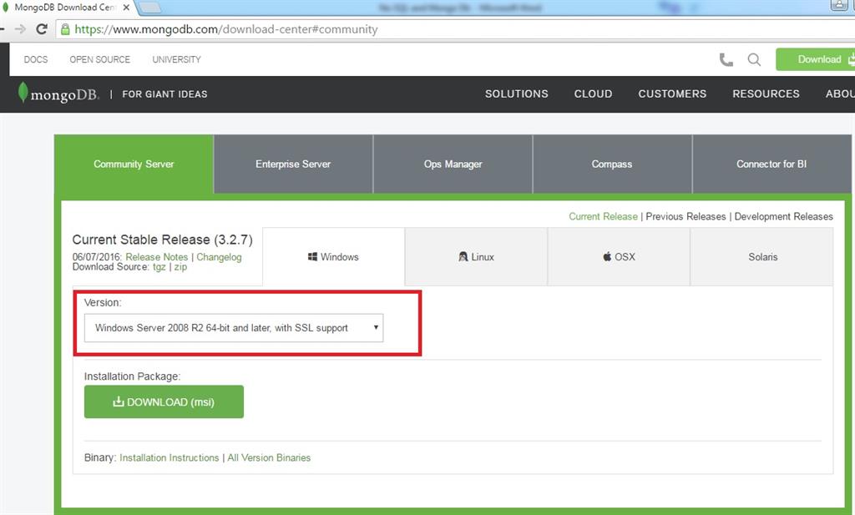Click the browser address bar URL
This screenshot has height=515, width=855.
225,29
